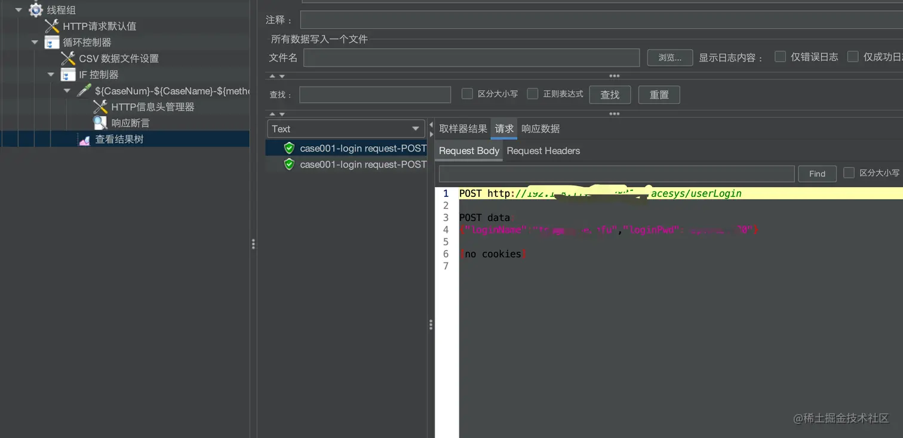
Task: Click the 重置 reset button
Action: (x=659, y=94)
